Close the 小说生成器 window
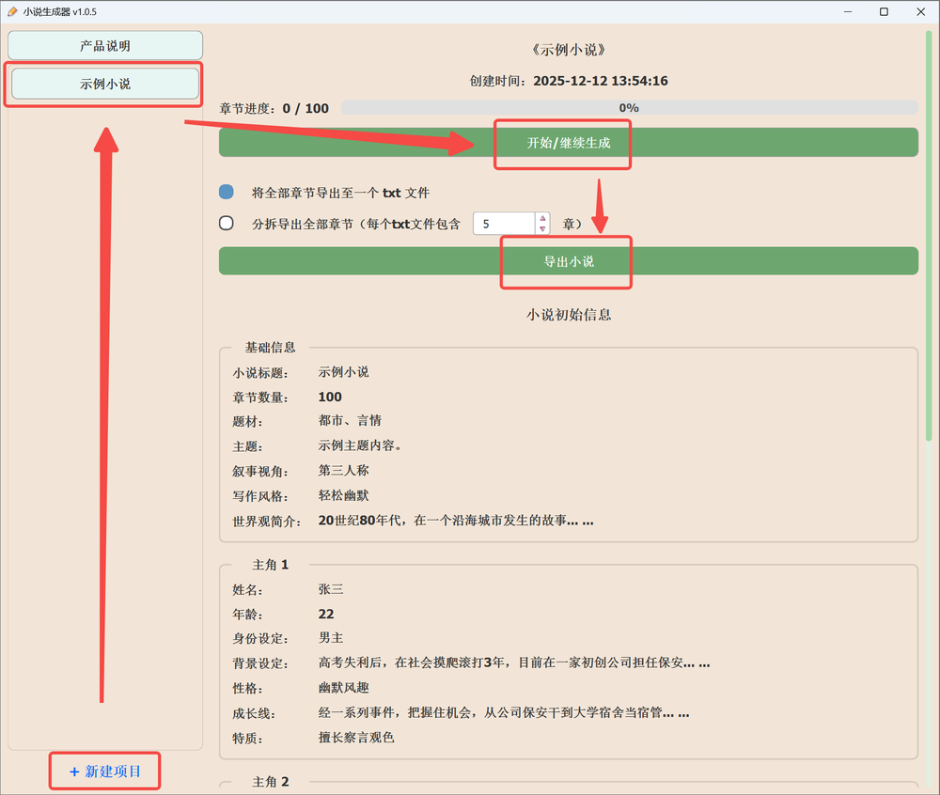The width and height of the screenshot is (940, 795). (x=921, y=11)
